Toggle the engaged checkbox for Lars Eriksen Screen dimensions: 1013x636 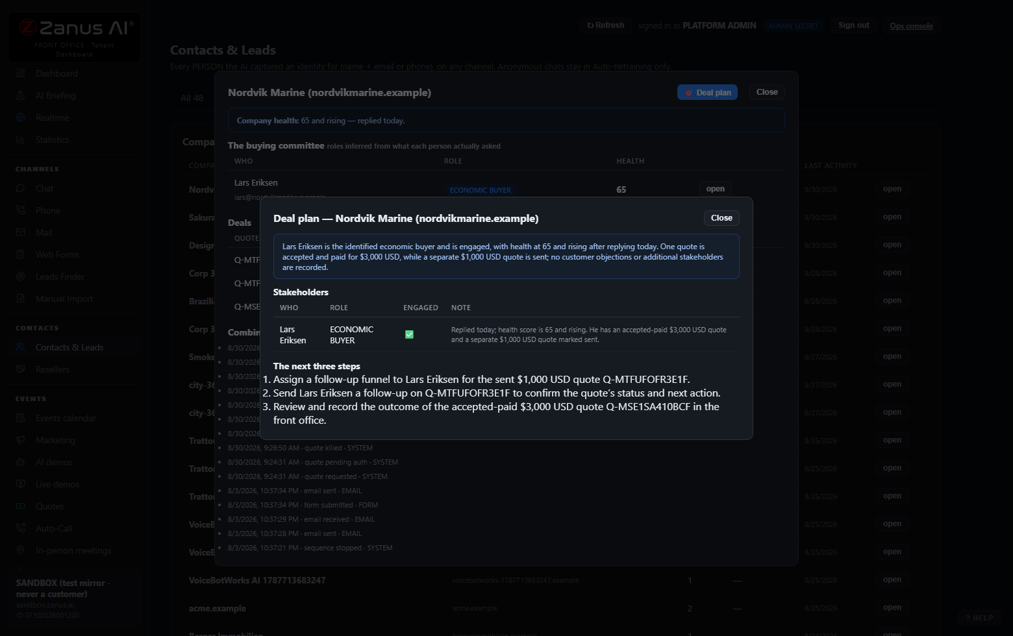click(x=409, y=334)
